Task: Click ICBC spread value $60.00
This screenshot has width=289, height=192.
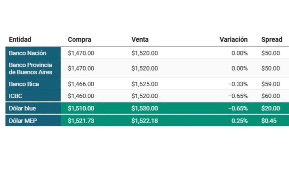Action: (271, 96)
